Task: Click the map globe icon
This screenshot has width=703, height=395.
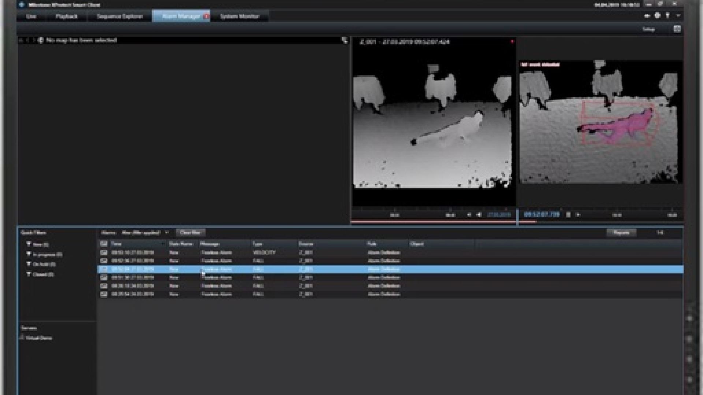Action: pos(40,40)
